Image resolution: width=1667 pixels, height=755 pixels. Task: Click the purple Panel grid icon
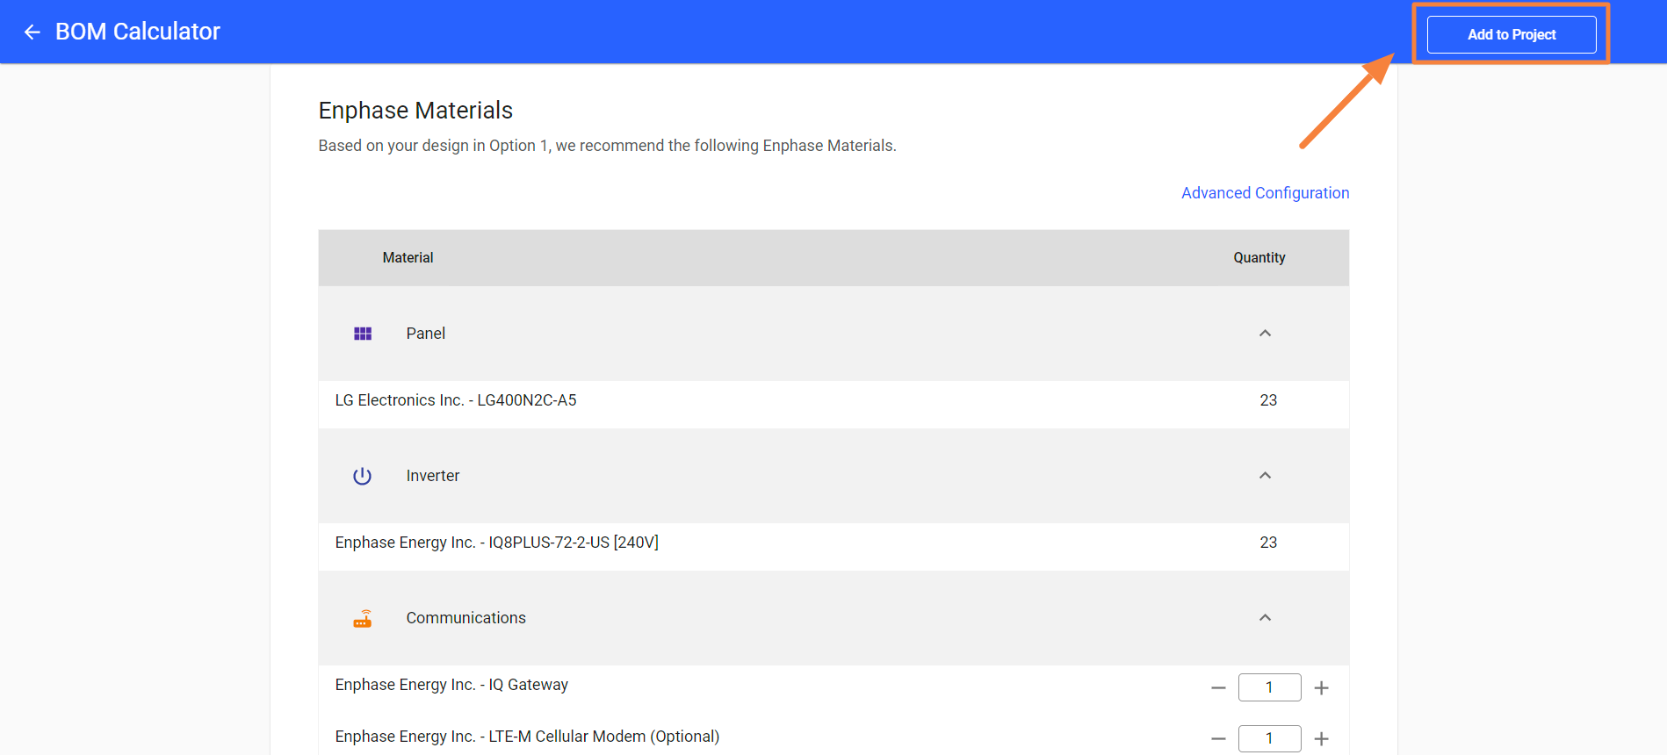[x=363, y=334]
